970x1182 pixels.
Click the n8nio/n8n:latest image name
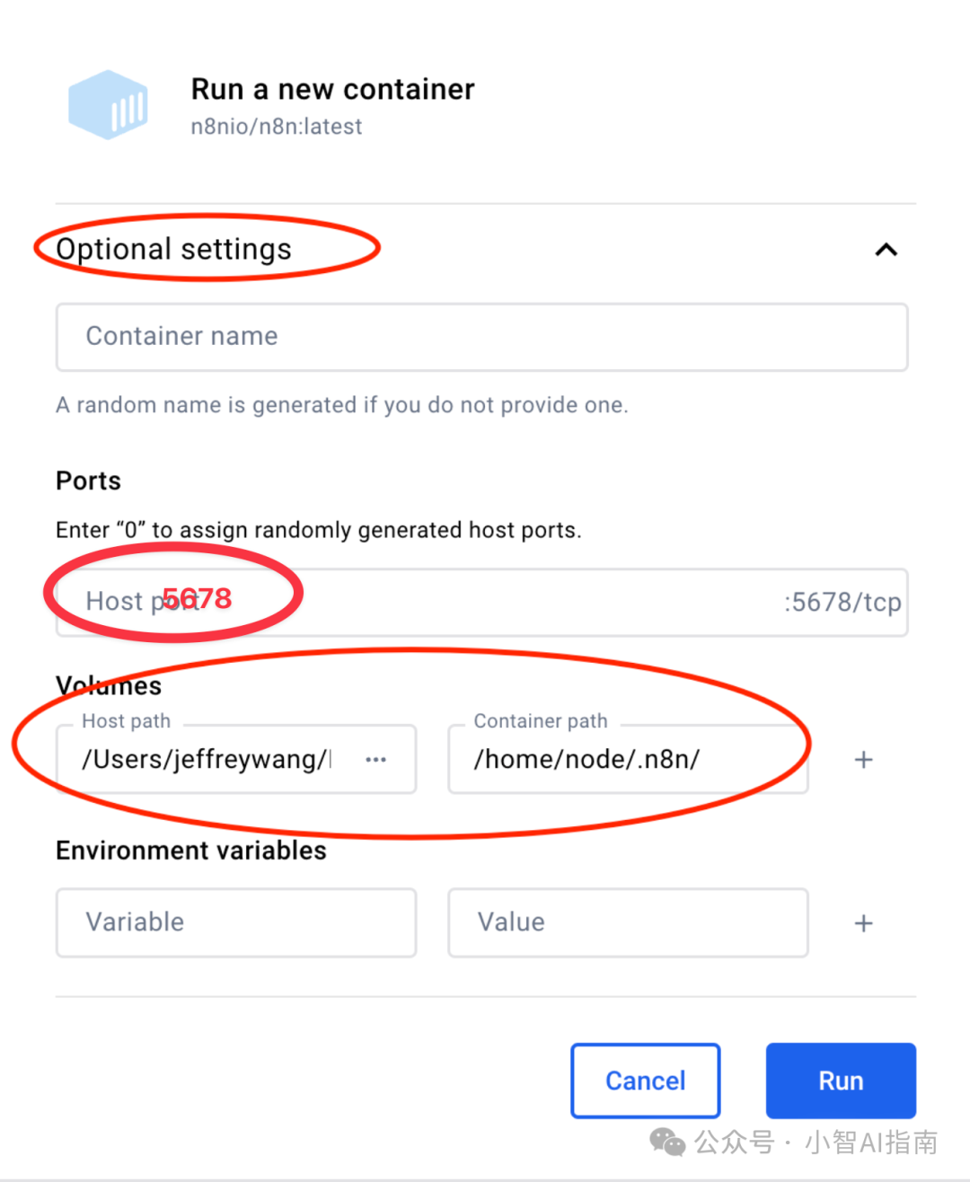[276, 127]
